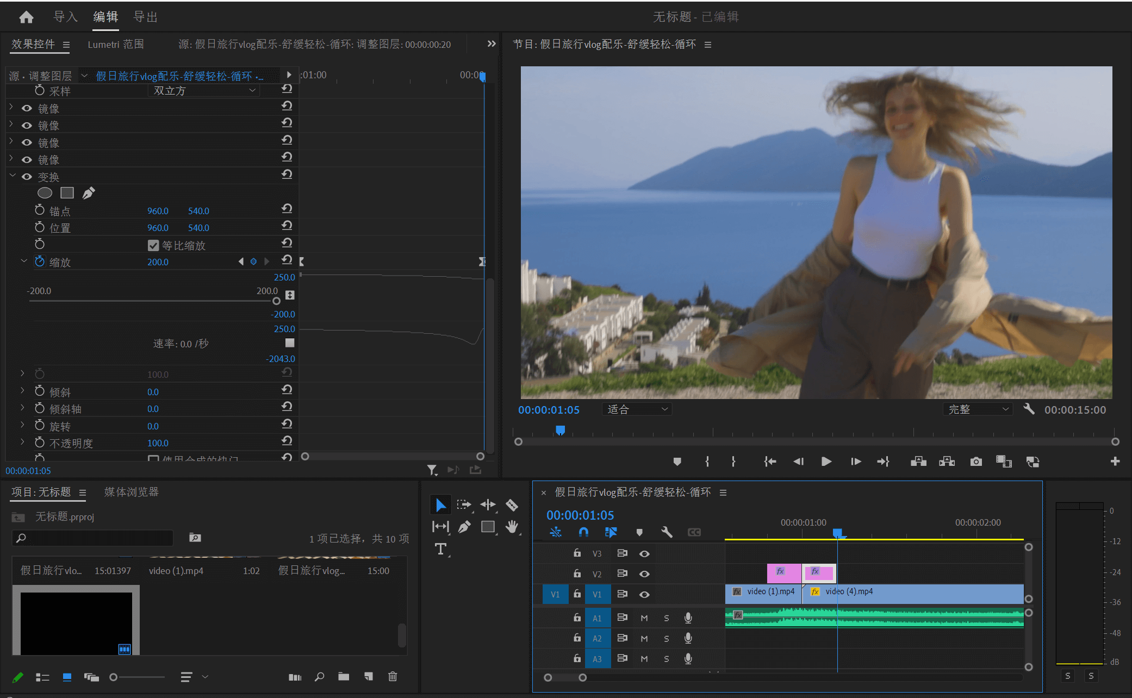Select the Track Select Forward tool
The image size is (1132, 698).
coord(464,505)
